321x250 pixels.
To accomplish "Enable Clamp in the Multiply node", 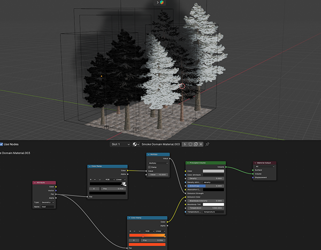I will point(150,167).
